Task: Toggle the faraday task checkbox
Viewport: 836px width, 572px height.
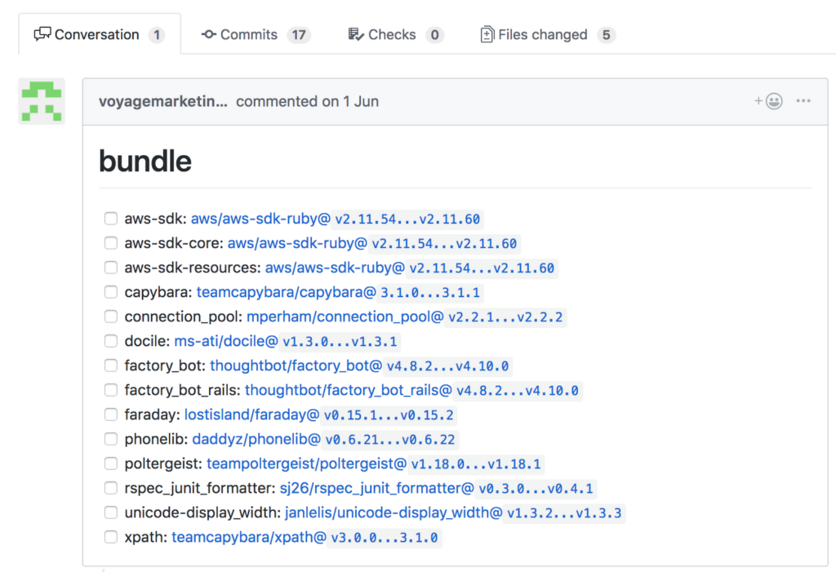Action: tap(111, 415)
